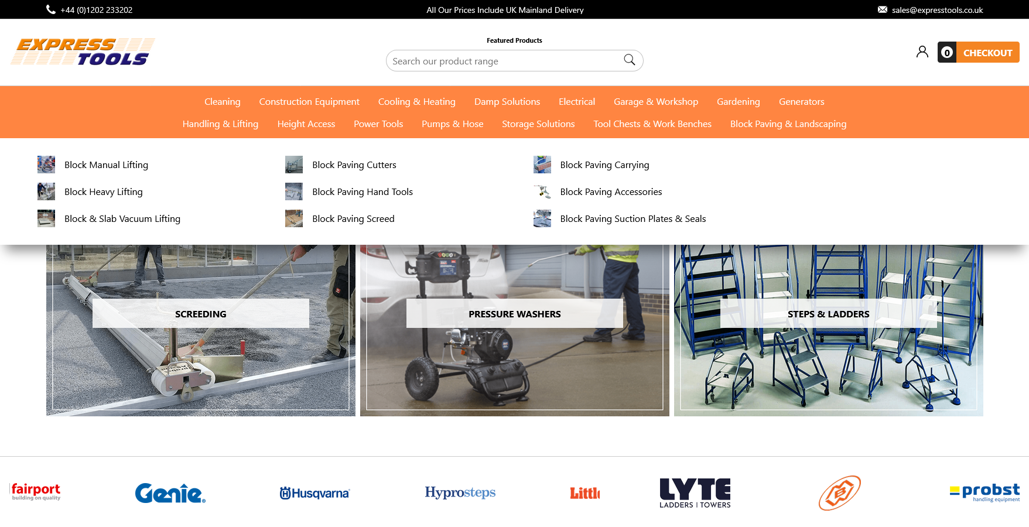Open the Block Paving Cutters link
Image resolution: width=1029 pixels, height=527 pixels.
click(354, 165)
